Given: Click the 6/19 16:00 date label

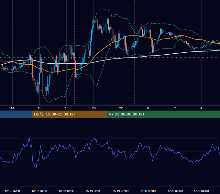Looking at the screenshot, I should click(39, 191).
